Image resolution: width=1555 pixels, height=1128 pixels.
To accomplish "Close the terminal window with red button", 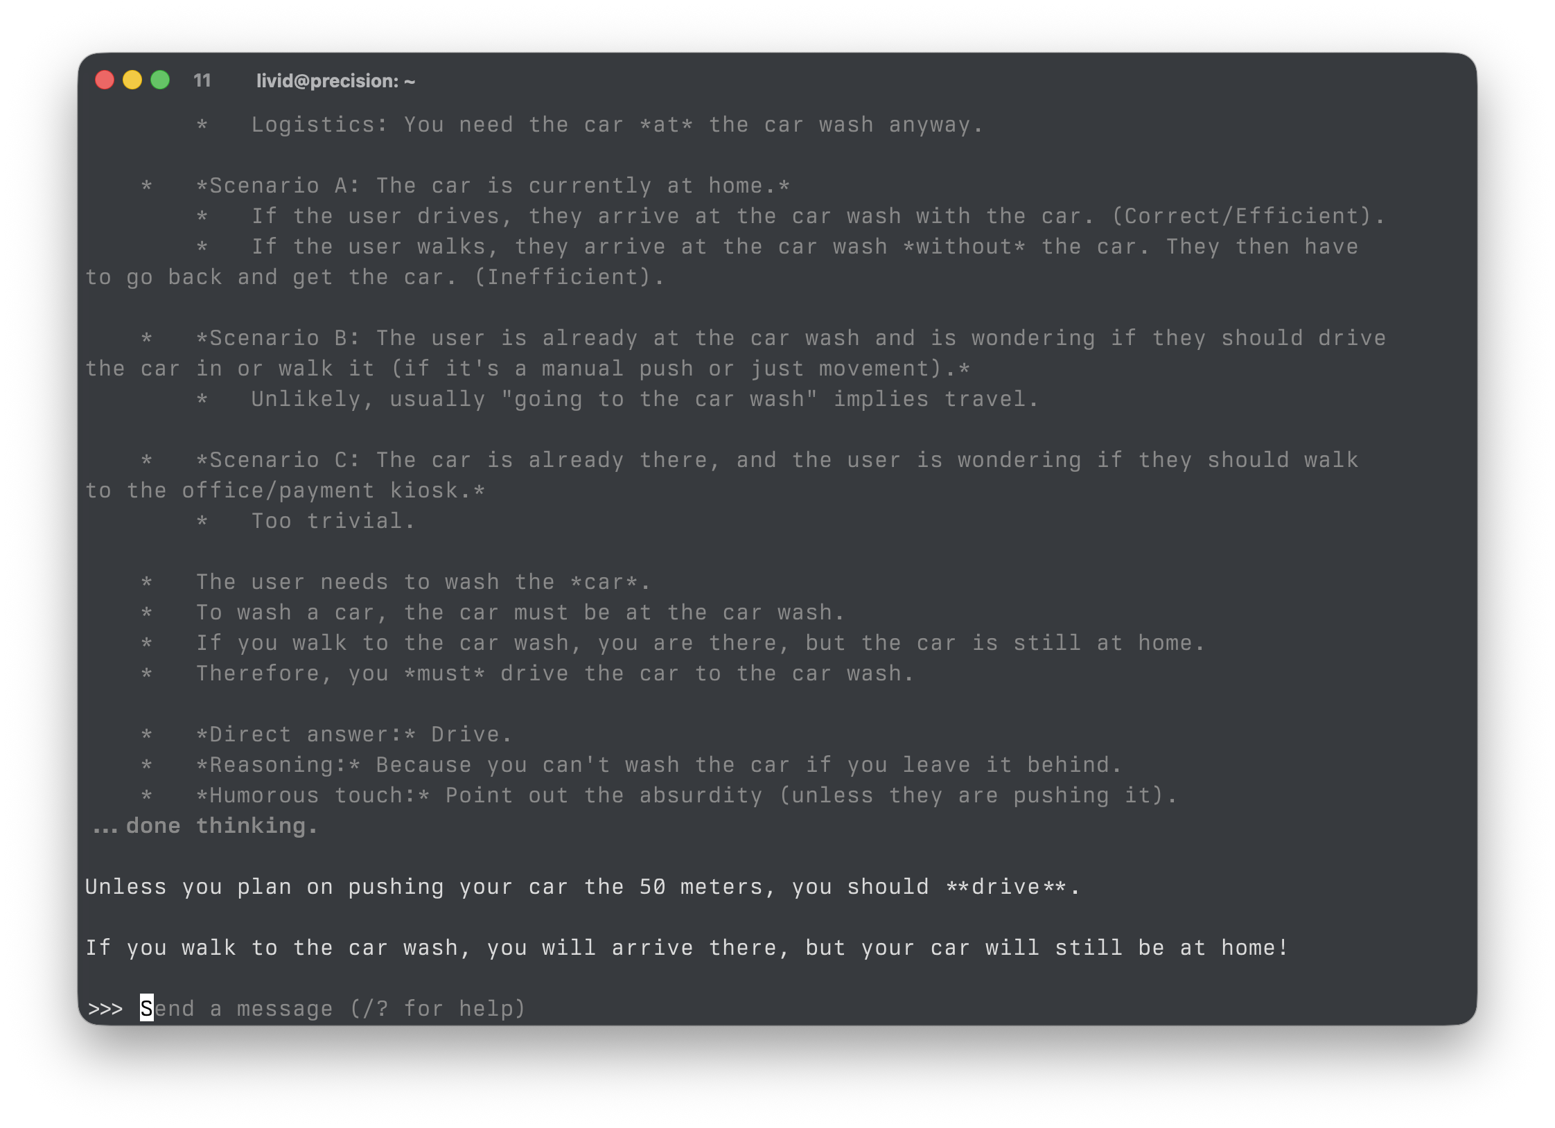I will [x=105, y=80].
